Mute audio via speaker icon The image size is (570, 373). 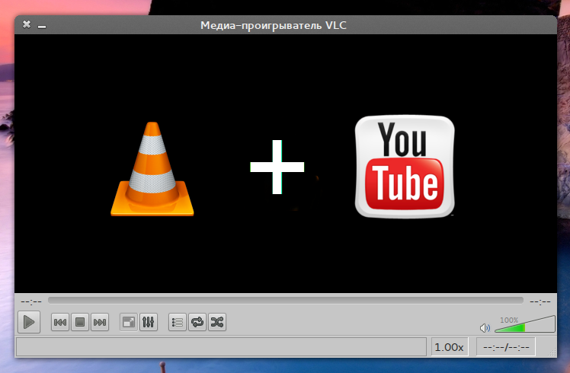click(485, 328)
